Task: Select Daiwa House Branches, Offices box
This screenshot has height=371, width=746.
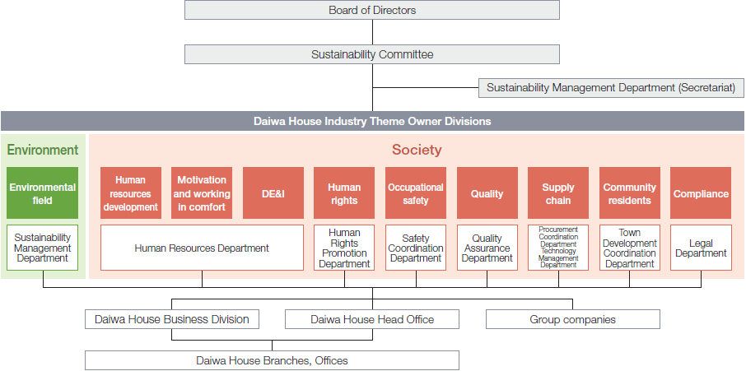Action: click(272, 360)
